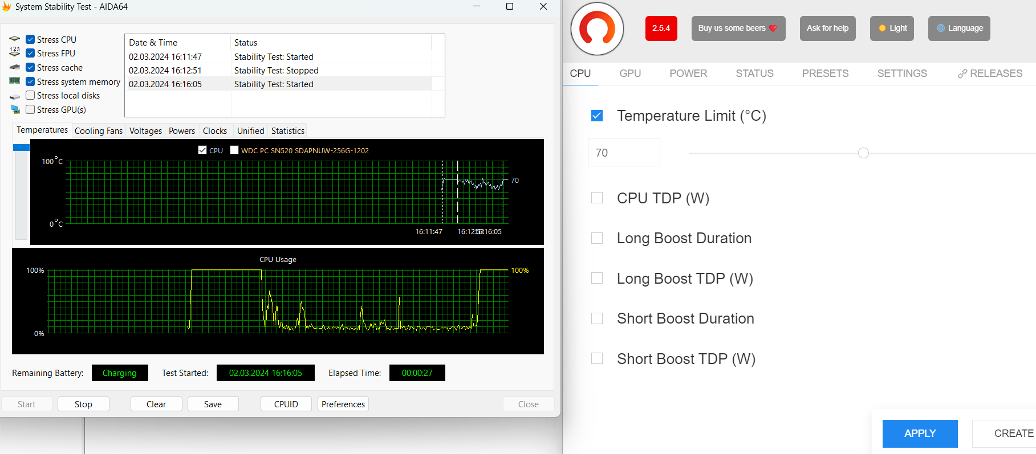Click the graph vertical scale slider handle
Image resolution: width=1036 pixels, height=454 pixels.
21,148
